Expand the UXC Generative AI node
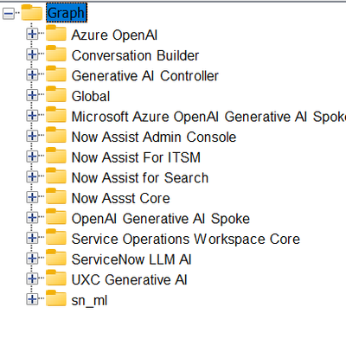The height and width of the screenshot is (339, 346). click(x=32, y=279)
